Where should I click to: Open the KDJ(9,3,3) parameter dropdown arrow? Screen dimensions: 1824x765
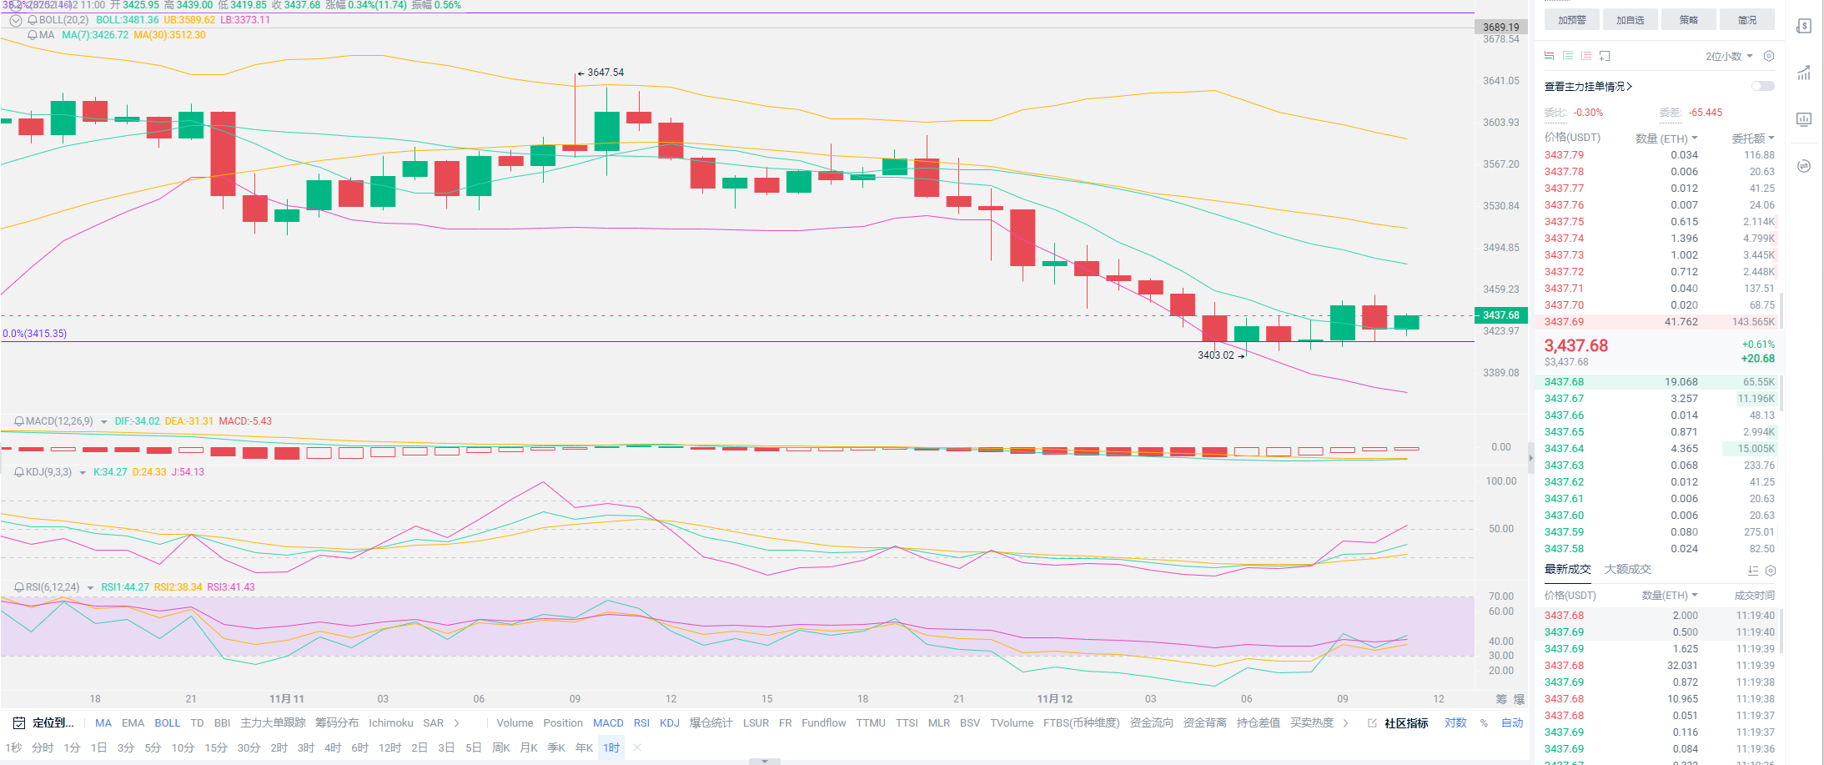pos(83,473)
